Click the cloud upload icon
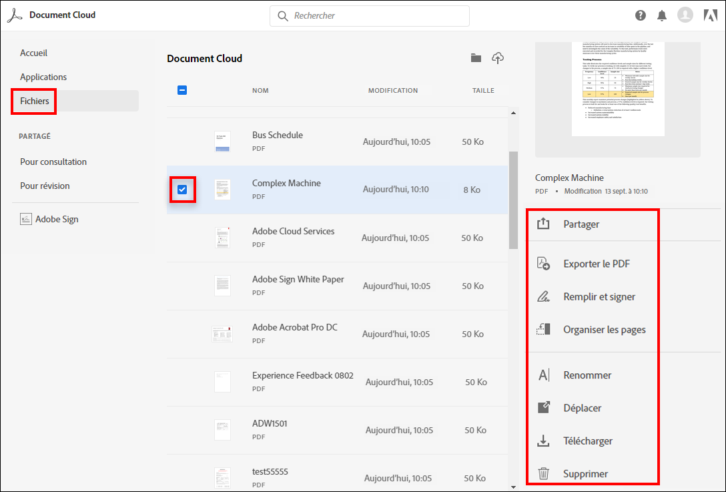The image size is (726, 492). click(498, 58)
